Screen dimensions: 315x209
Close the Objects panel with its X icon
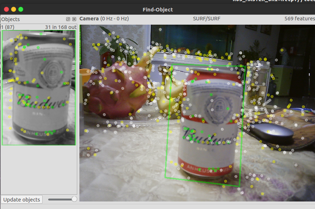pos(74,19)
